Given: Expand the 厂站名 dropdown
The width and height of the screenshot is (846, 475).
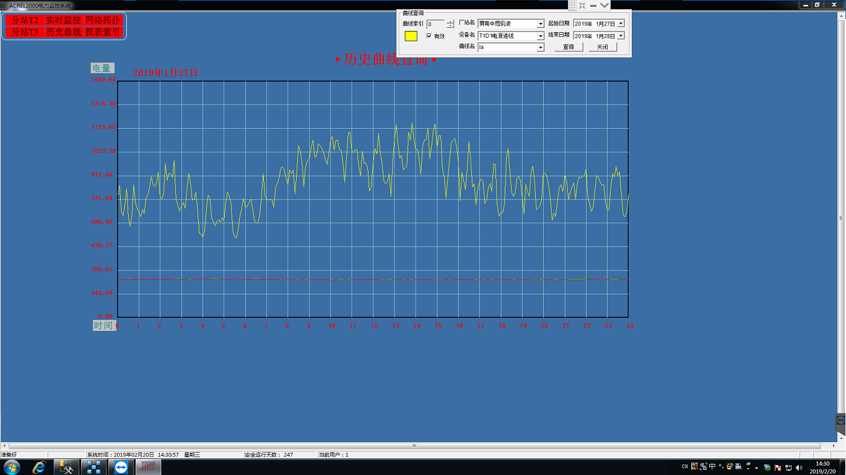Looking at the screenshot, I should point(541,24).
